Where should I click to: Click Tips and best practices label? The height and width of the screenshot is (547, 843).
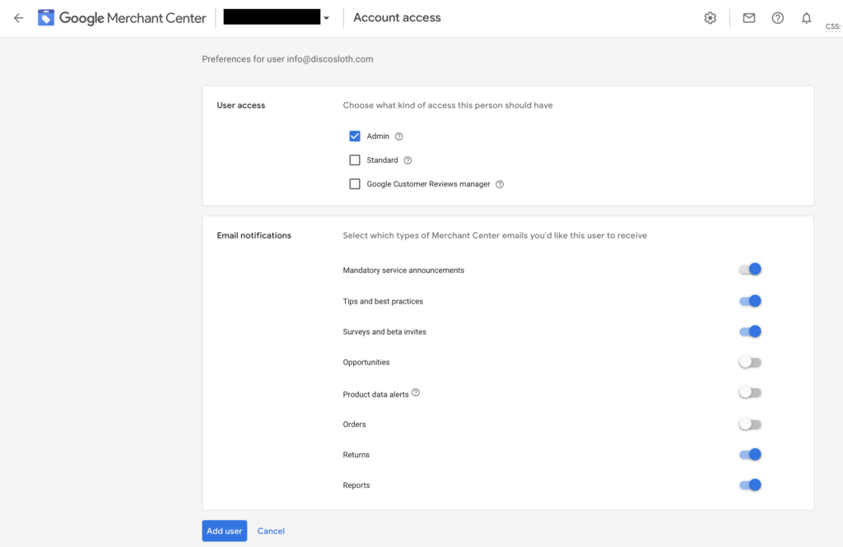tap(383, 301)
